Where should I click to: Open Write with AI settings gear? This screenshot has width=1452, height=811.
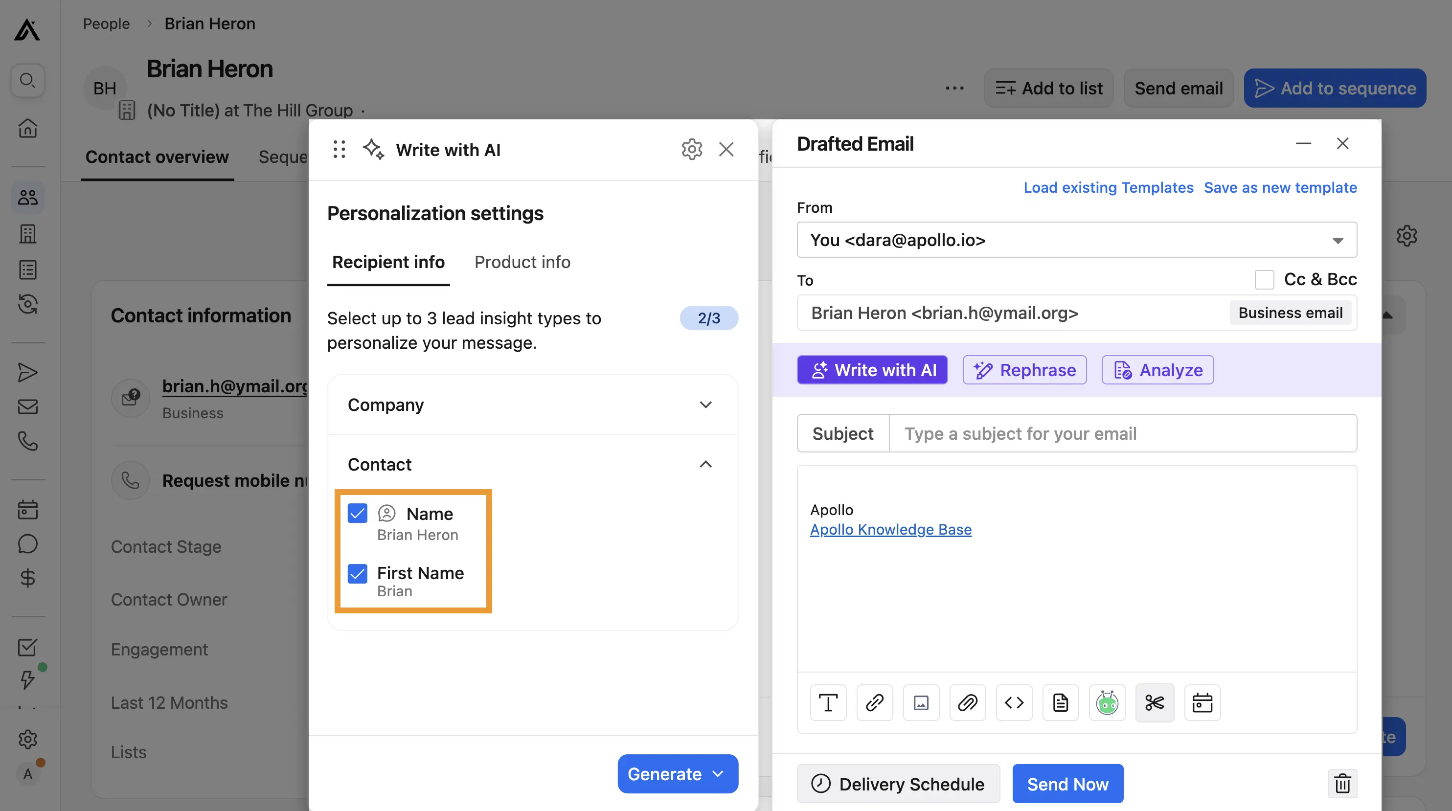tap(692, 149)
